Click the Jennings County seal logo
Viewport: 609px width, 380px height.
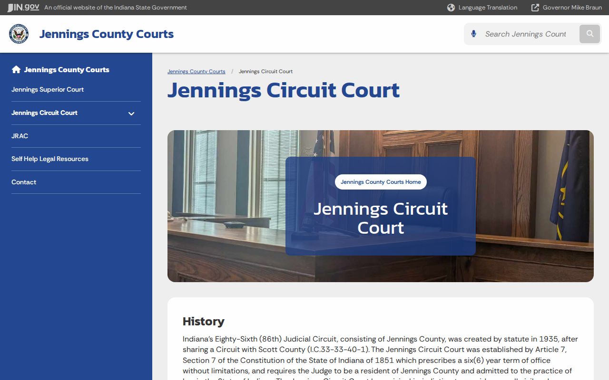[19, 34]
